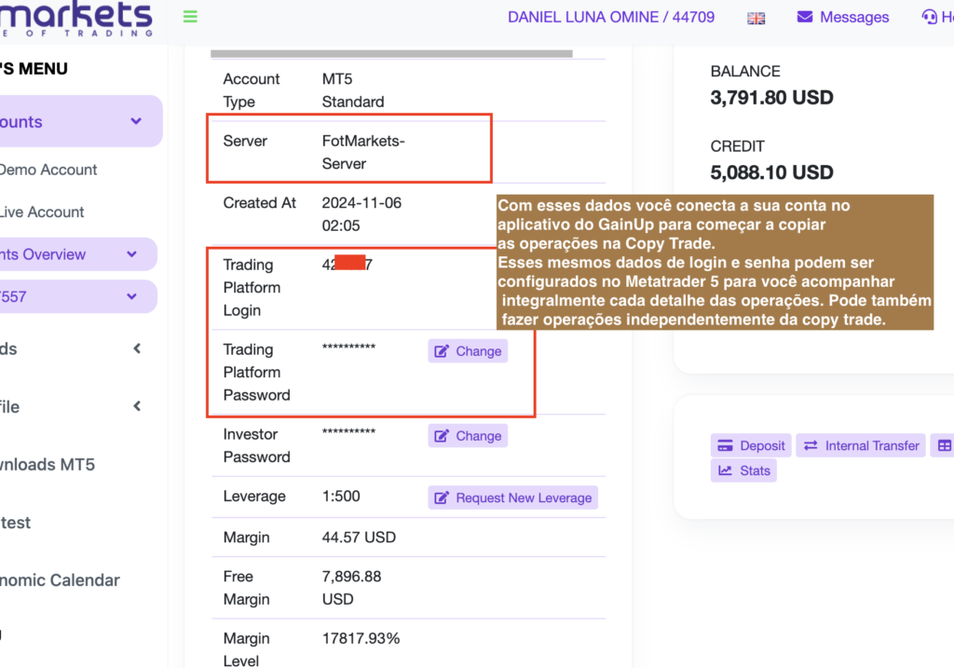Viewport: 954px width, 668px height.
Task: Click the grey horizontal scrollbar above Account Type
Action: 391,53
